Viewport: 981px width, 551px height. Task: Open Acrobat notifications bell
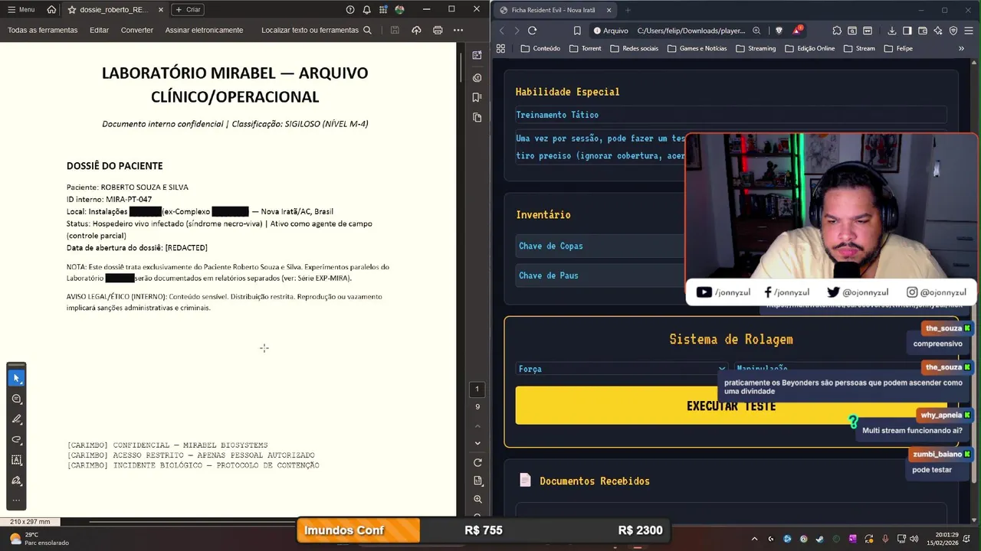(366, 10)
